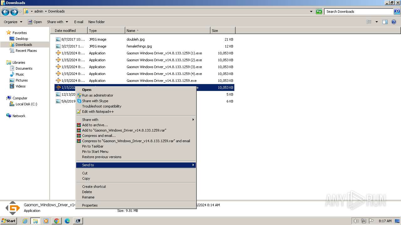Open the Documents library
This screenshot has height=225, width=401.
[24, 68]
